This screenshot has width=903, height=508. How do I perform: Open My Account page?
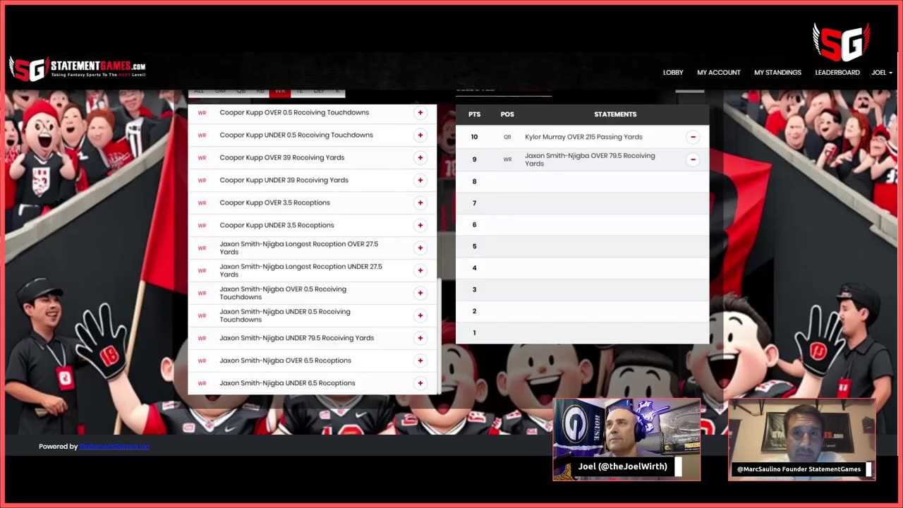[x=719, y=73]
